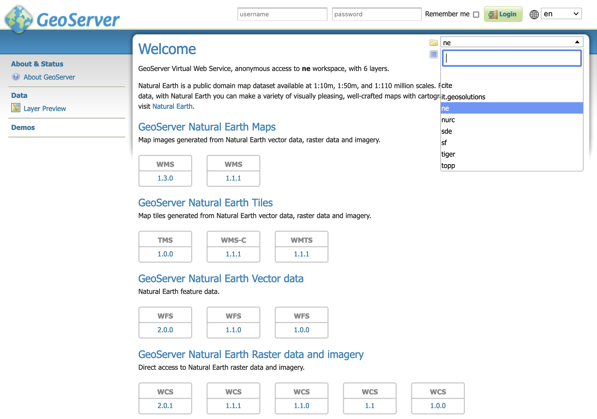Enable the Remember me checkbox
This screenshot has width=597, height=419.
pyautogui.click(x=476, y=14)
